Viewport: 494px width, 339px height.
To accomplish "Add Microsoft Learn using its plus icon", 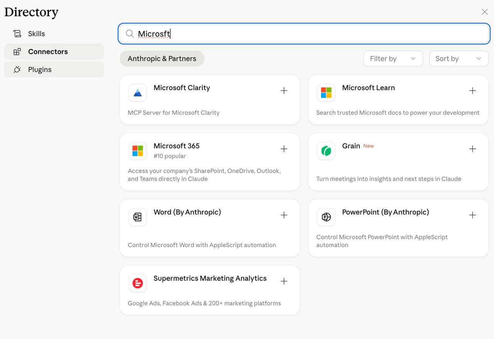I will pyautogui.click(x=472, y=90).
